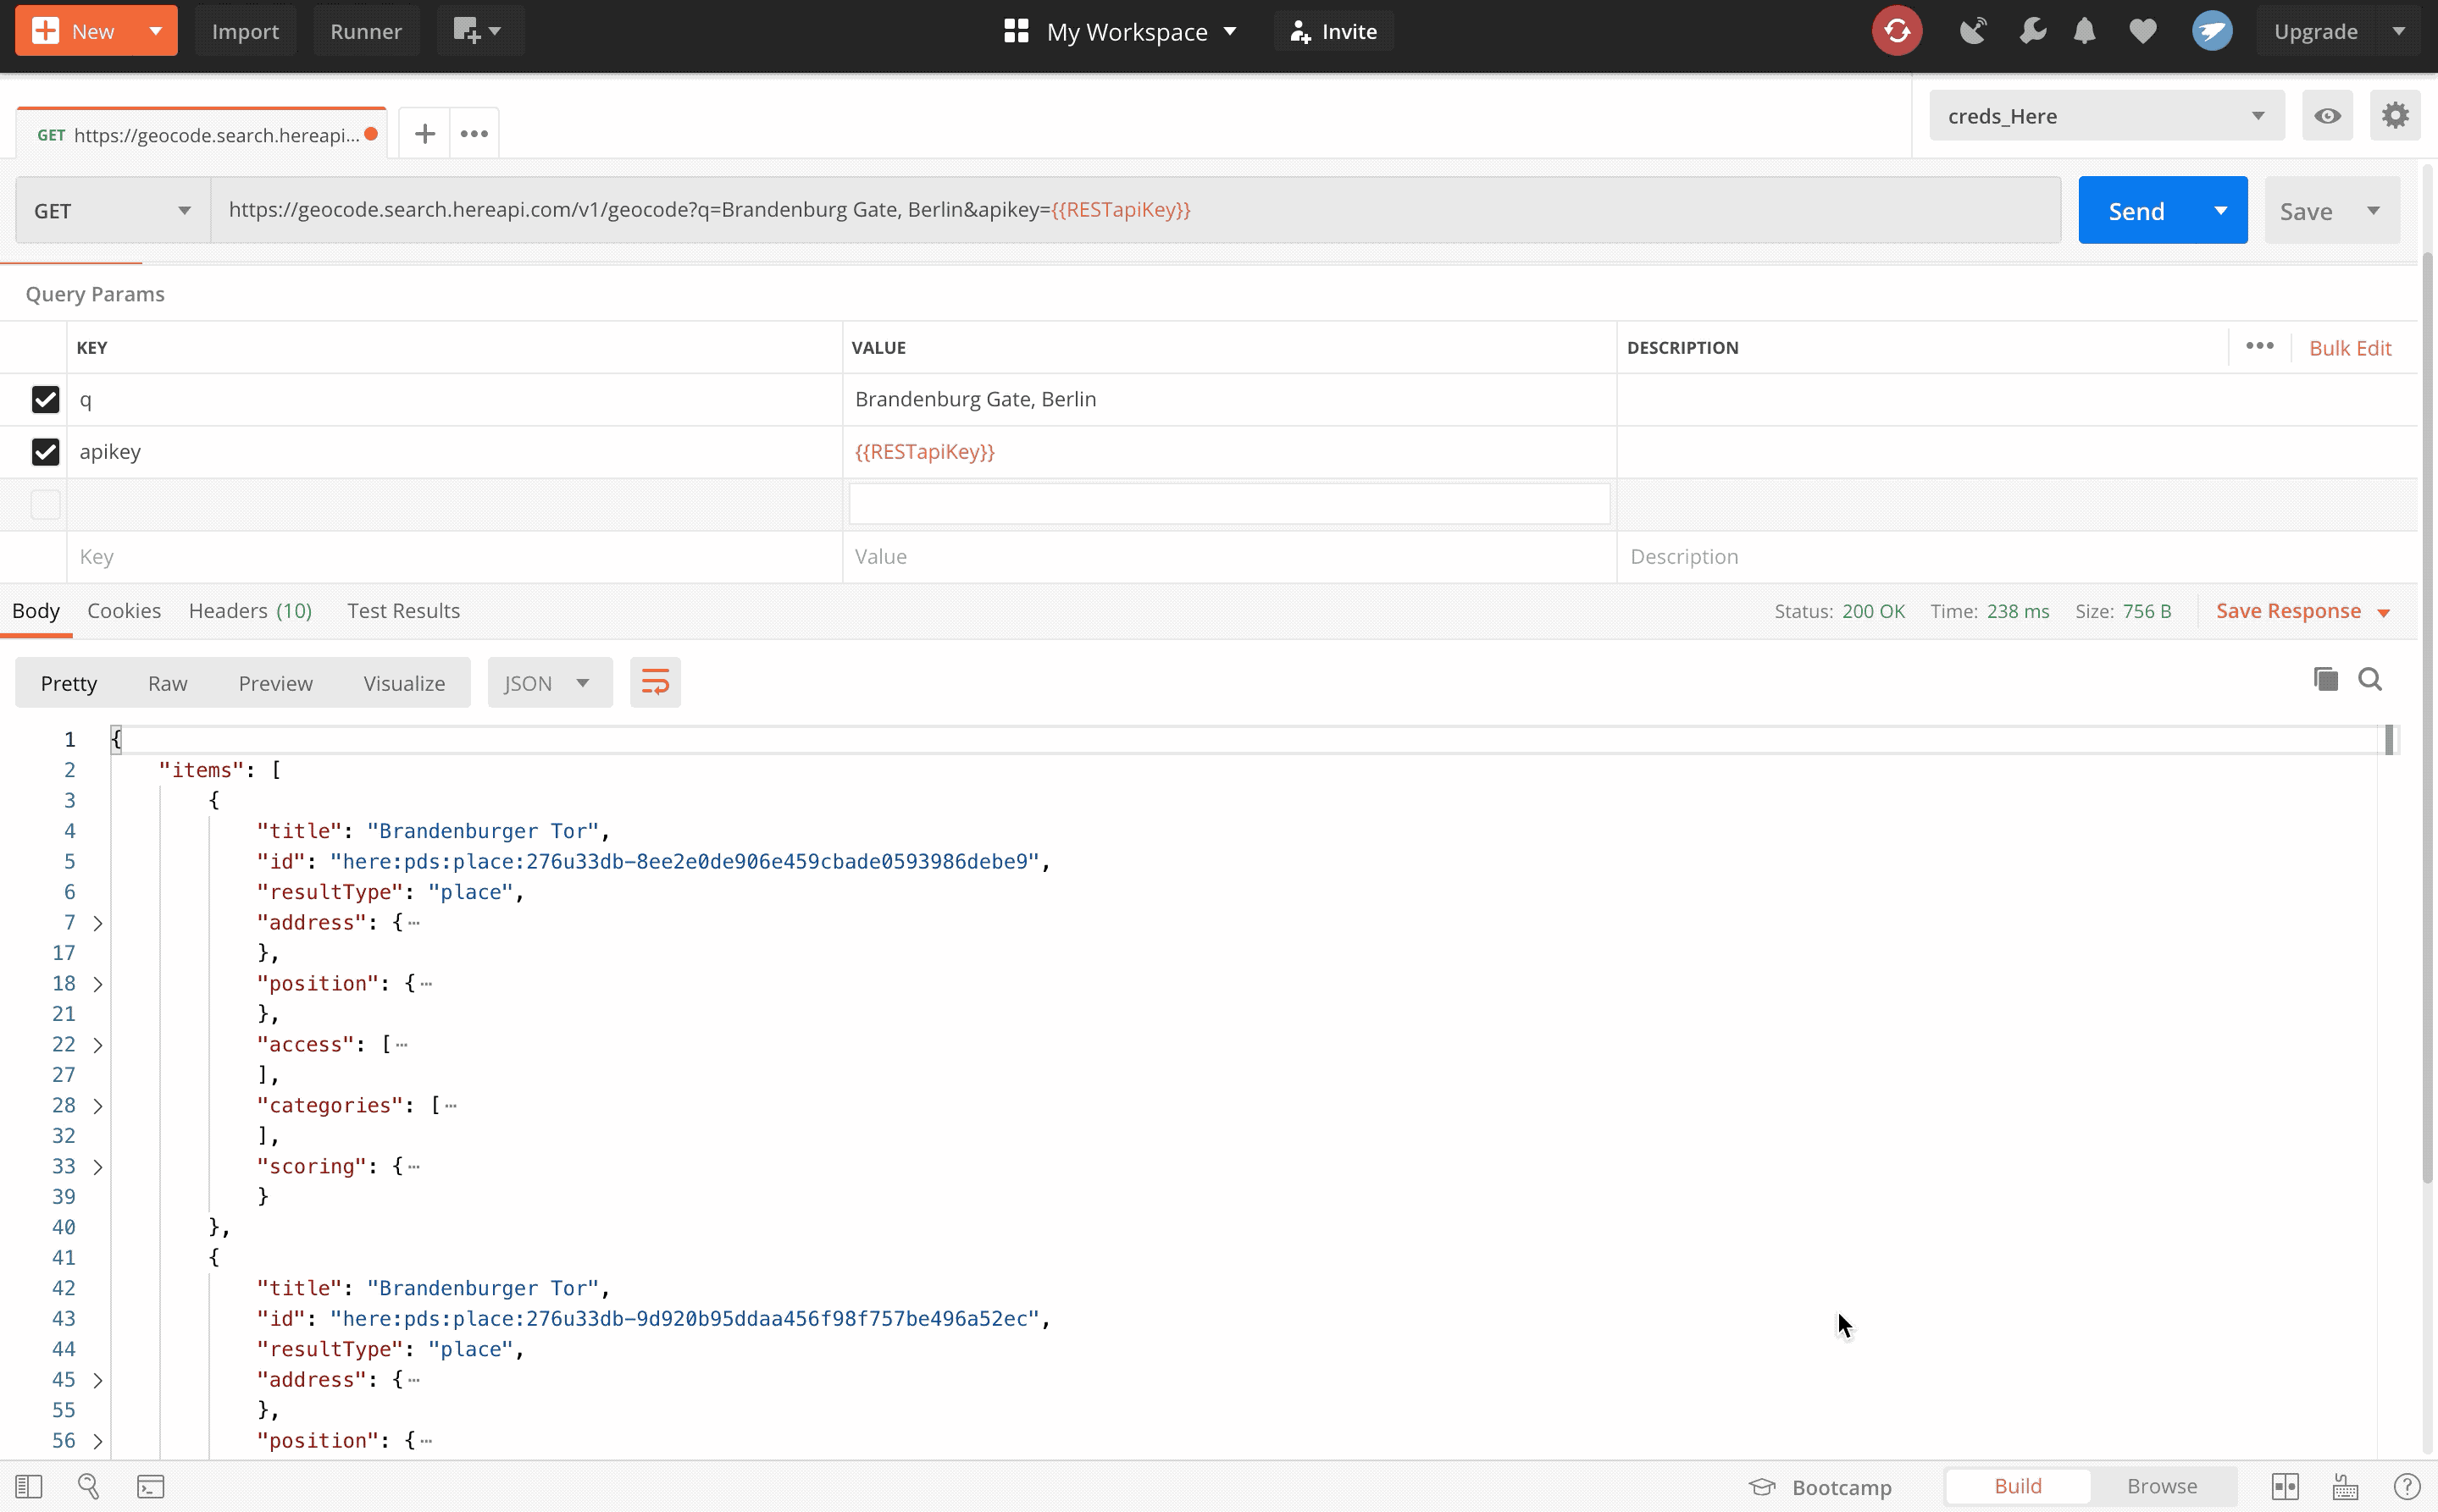Open Upgrade dropdown arrow
Image resolution: width=2438 pixels, height=1512 pixels.
coord(2399,31)
